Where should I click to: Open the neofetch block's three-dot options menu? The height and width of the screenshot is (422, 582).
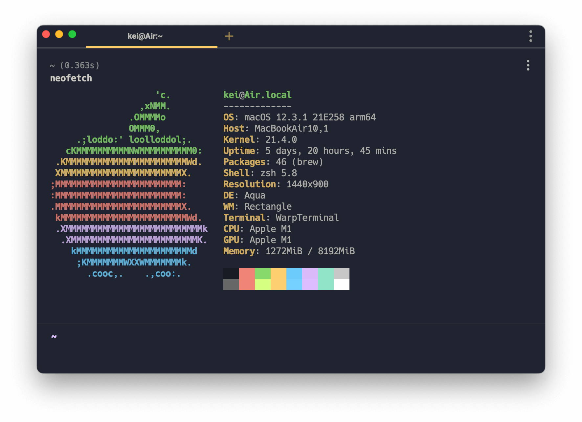coord(528,65)
